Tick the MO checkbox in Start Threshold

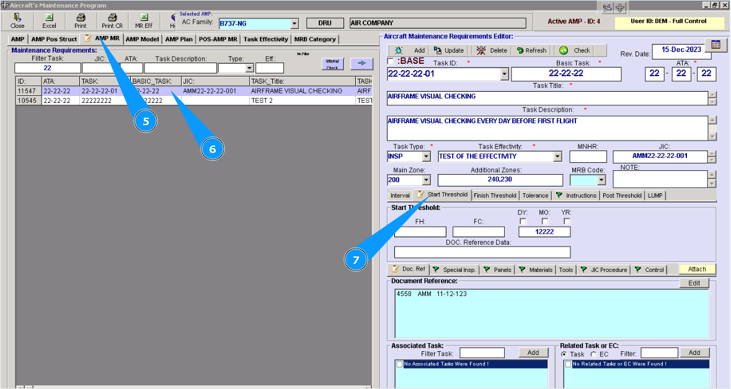point(545,221)
